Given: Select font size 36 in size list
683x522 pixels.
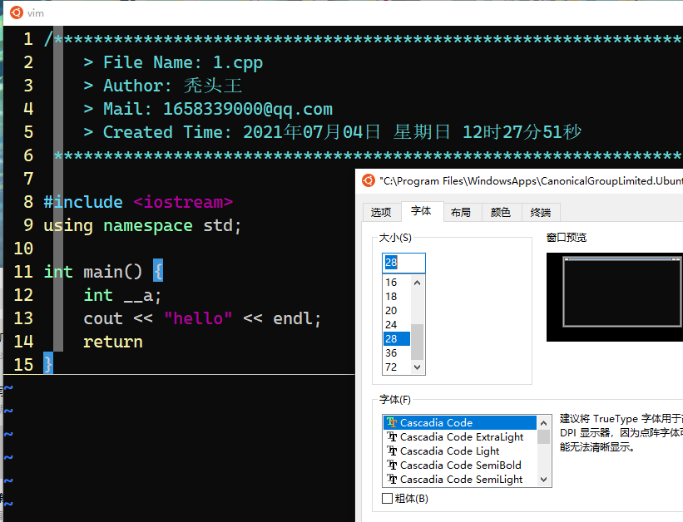Looking at the screenshot, I should [397, 352].
